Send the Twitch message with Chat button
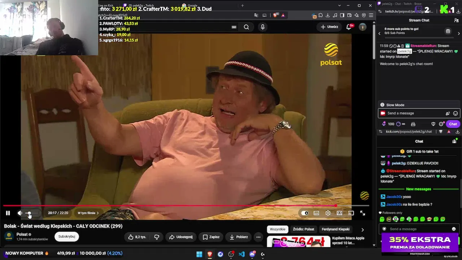The width and height of the screenshot is (462, 260). click(x=453, y=124)
